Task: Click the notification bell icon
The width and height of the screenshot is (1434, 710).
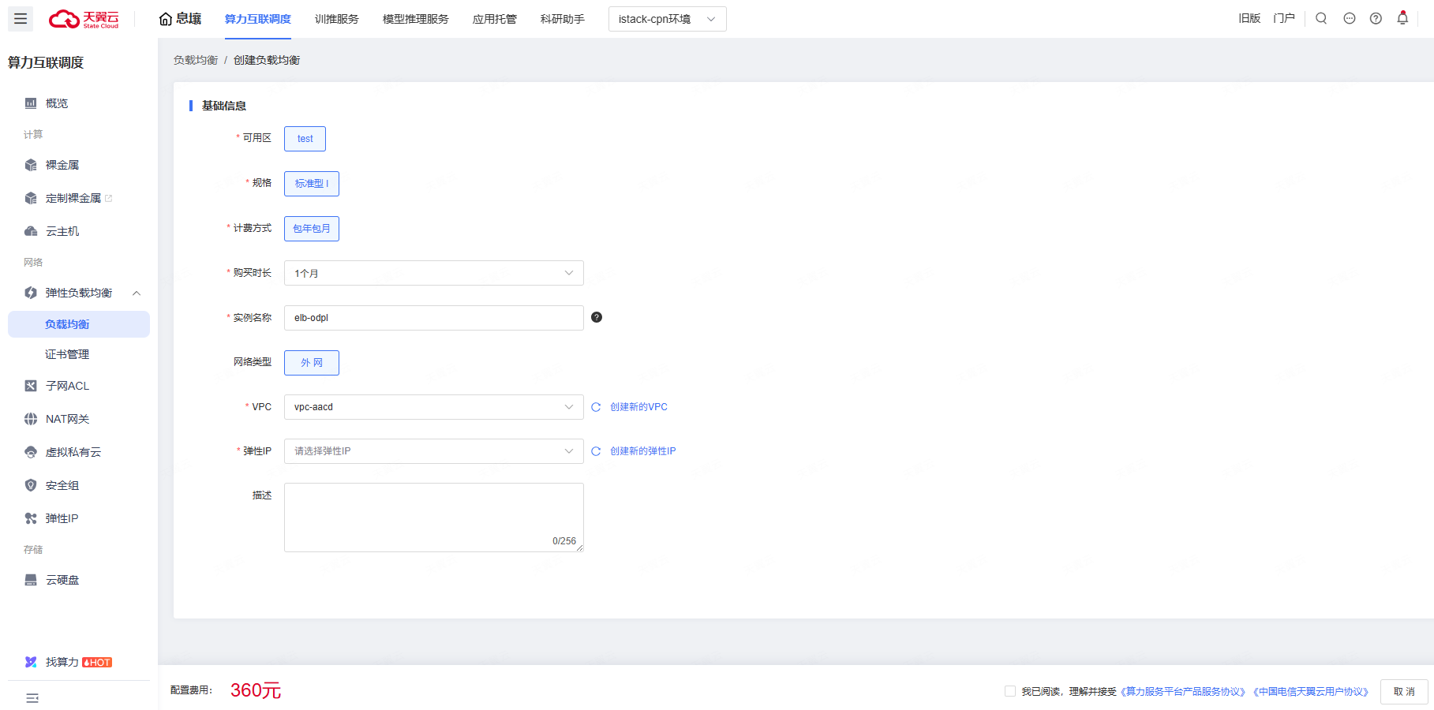Action: point(1402,18)
